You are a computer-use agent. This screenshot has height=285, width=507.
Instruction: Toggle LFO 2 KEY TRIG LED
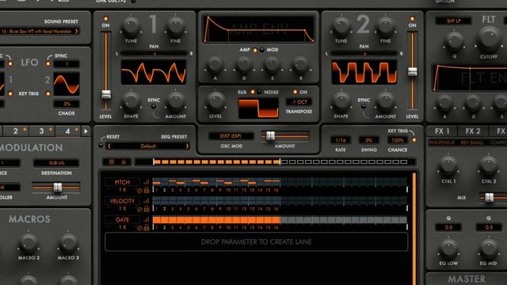[x=48, y=93]
